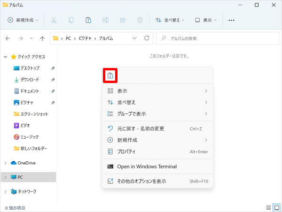Click the Up arrow navigation button
The width and height of the screenshot is (282, 212).
42,38
